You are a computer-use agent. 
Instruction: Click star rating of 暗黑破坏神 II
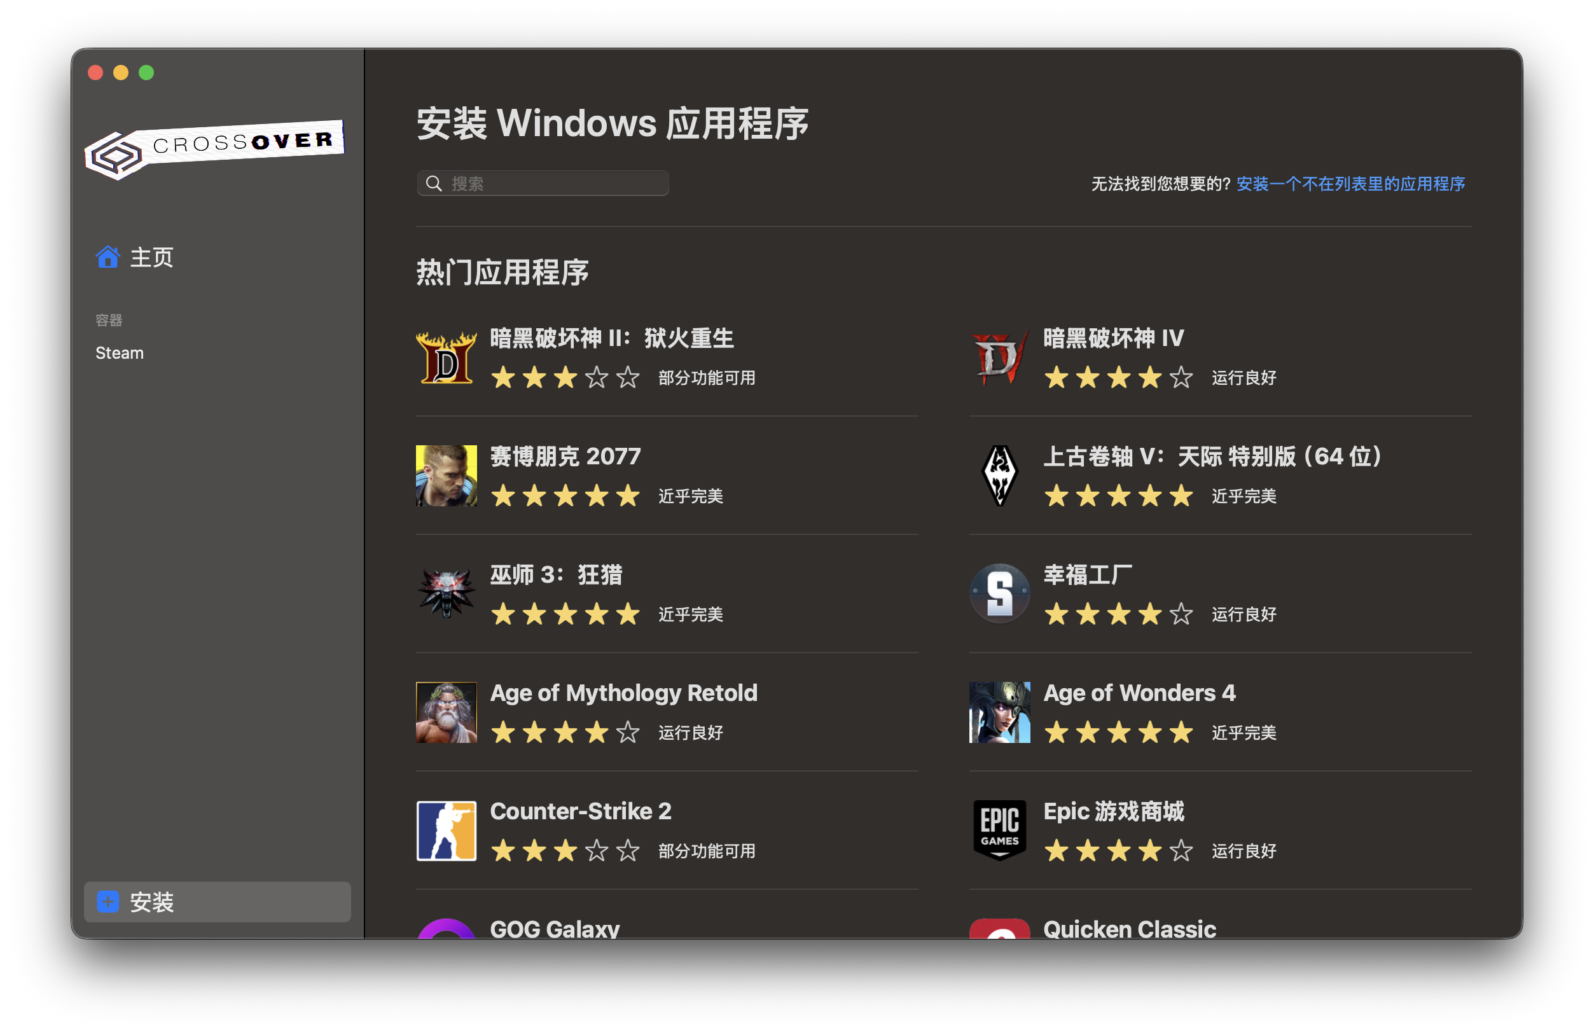pyautogui.click(x=565, y=378)
